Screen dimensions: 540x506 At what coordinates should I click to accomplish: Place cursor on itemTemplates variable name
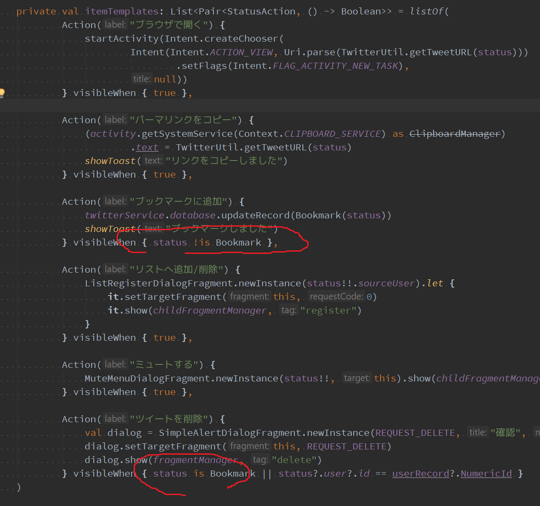tap(122, 11)
